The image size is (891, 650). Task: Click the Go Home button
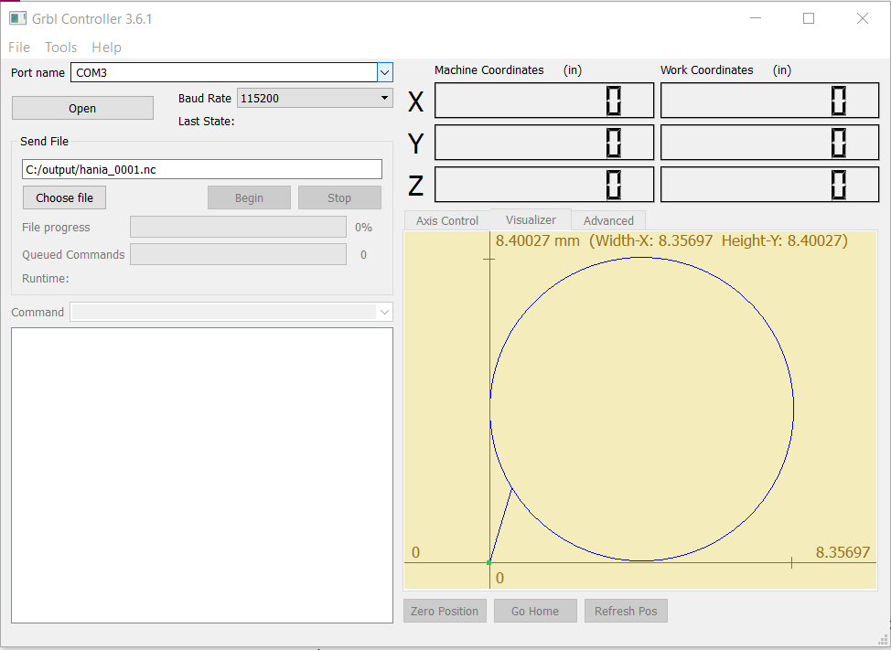tap(535, 611)
